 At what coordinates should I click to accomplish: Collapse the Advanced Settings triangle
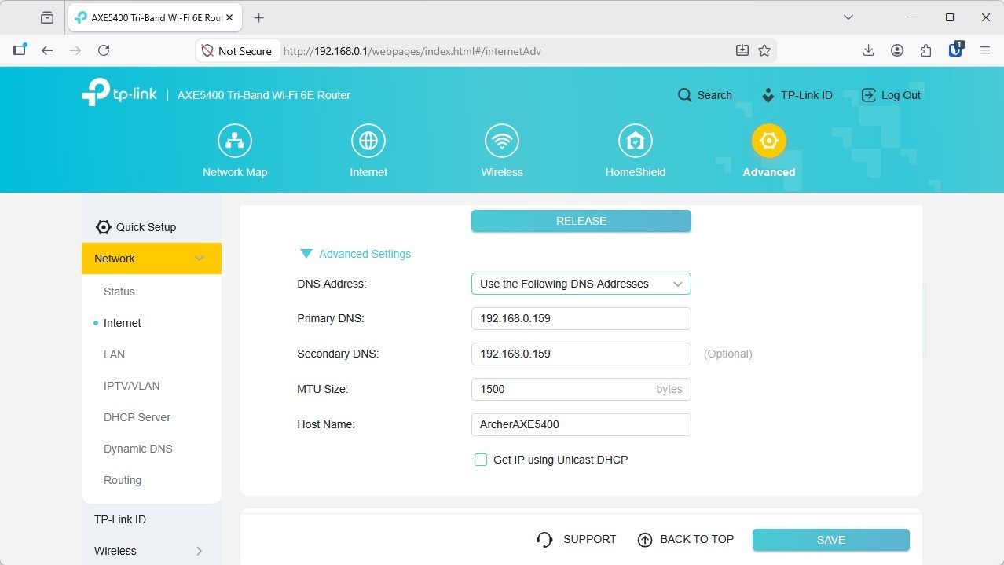(306, 254)
